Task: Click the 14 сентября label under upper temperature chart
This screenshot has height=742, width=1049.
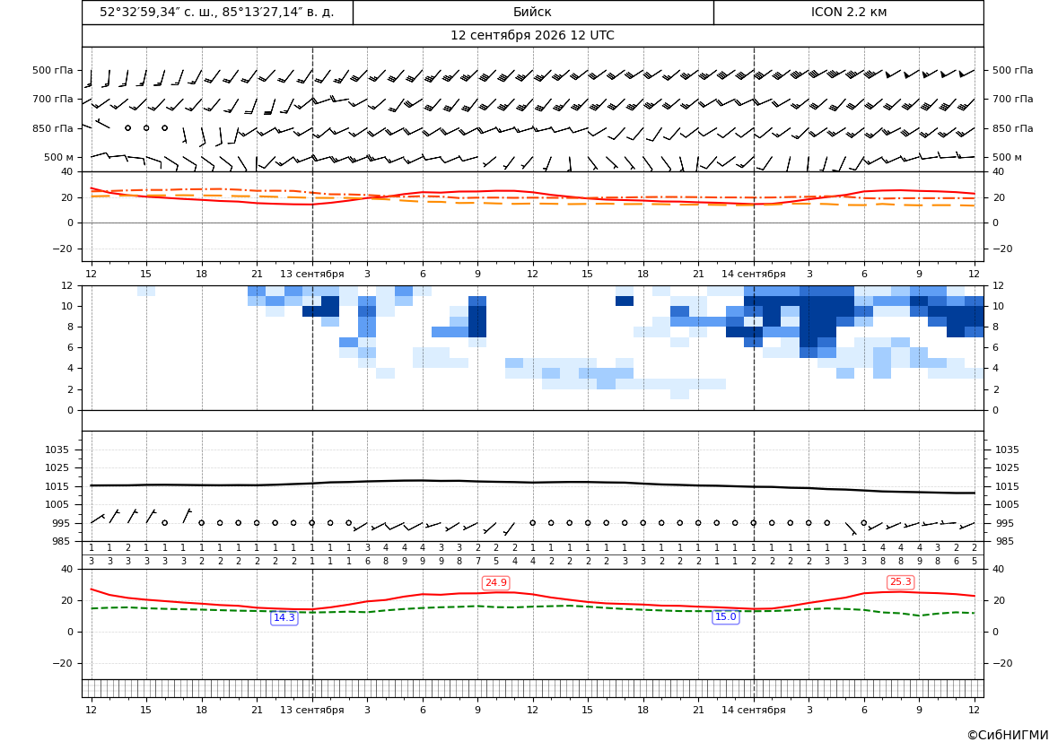Action: point(753,274)
